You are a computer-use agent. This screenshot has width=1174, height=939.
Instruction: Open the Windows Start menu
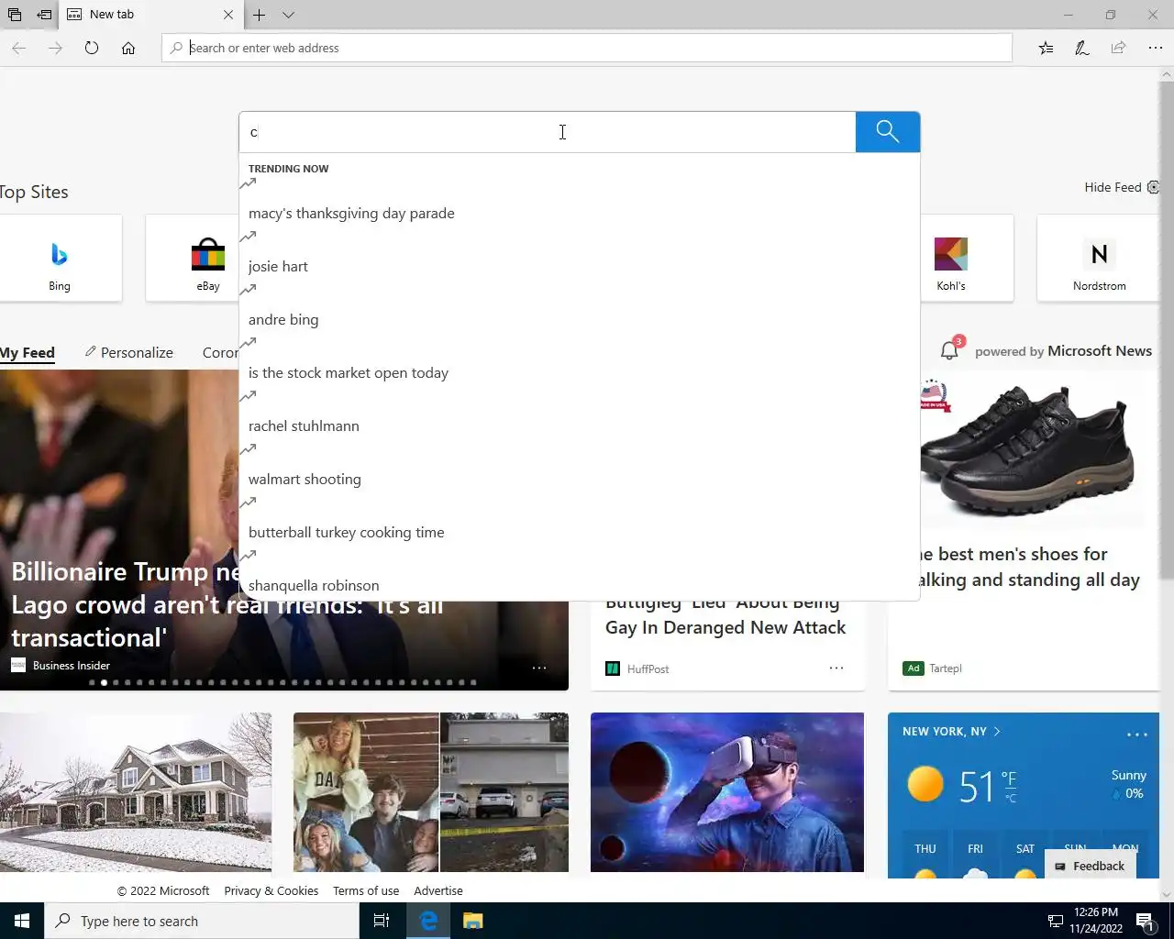pyautogui.click(x=22, y=921)
